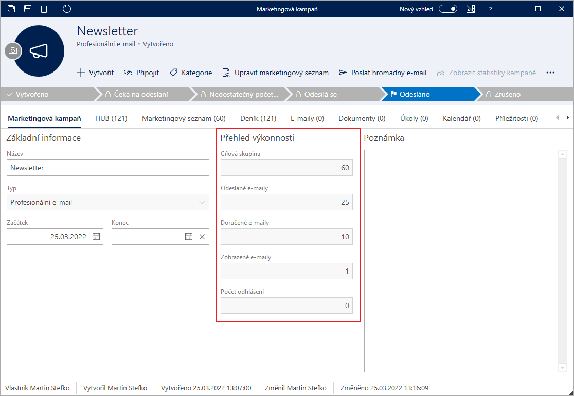The width and height of the screenshot is (574, 396).
Task: Click the Odeslané e-maily field
Action: [286, 203]
